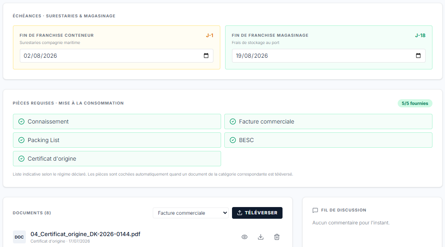Click the 5/5 fournies status badge
This screenshot has height=247, width=445.
coord(415,103)
